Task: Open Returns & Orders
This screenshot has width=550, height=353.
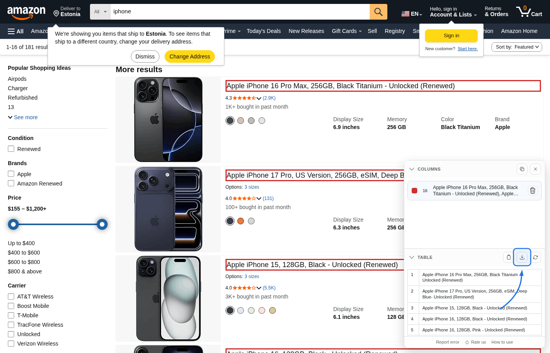Action: [496, 12]
